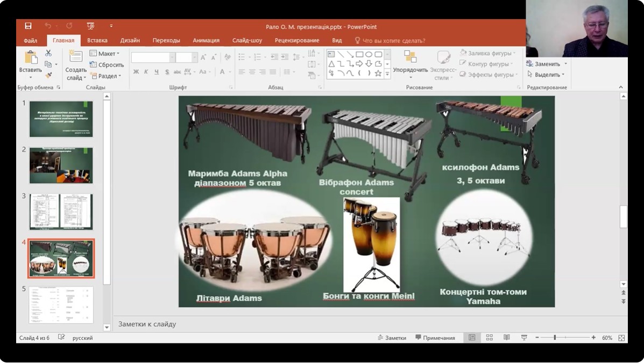Open the font name combo box
The image size is (644, 363).
(153, 58)
